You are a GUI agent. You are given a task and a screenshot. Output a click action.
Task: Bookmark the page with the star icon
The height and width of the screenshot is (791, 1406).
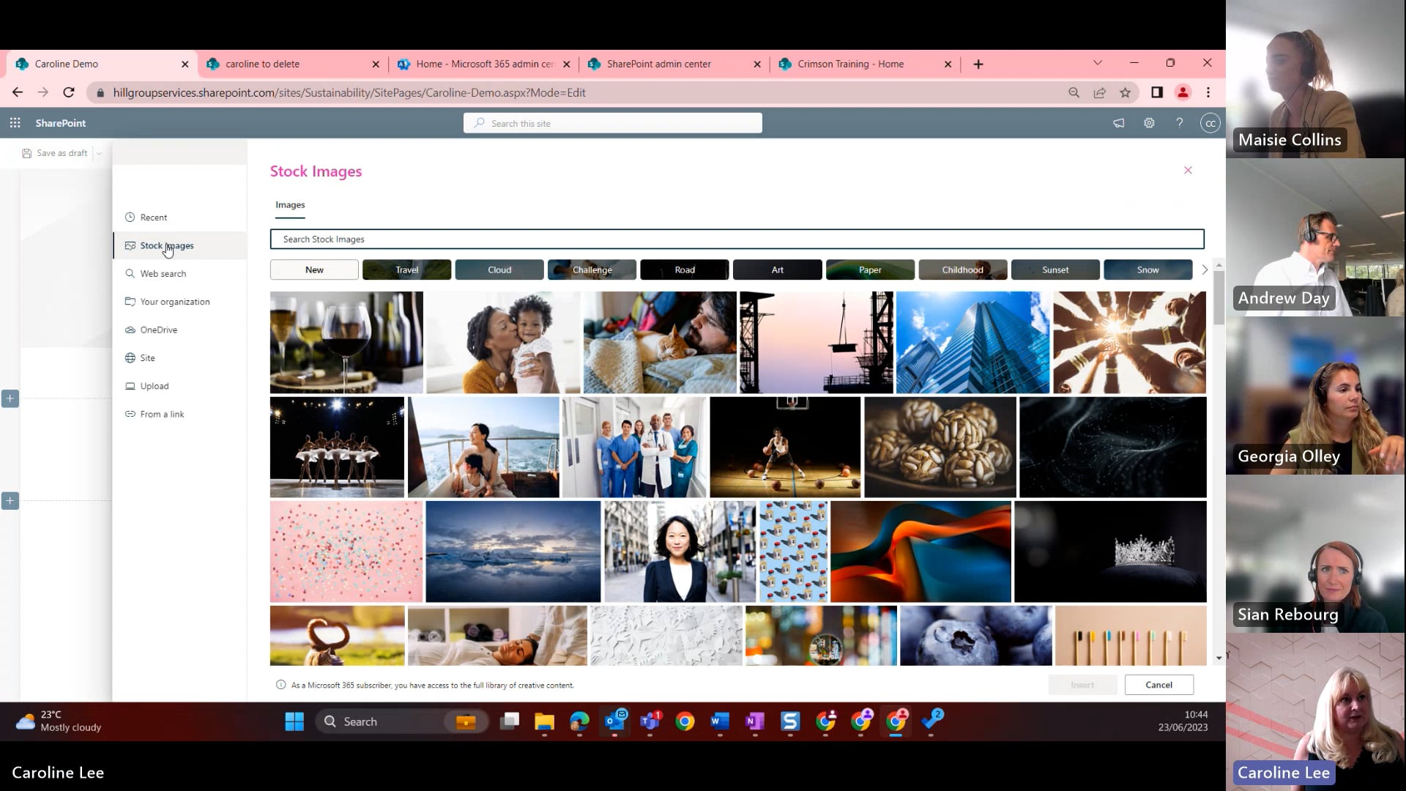[x=1126, y=92]
